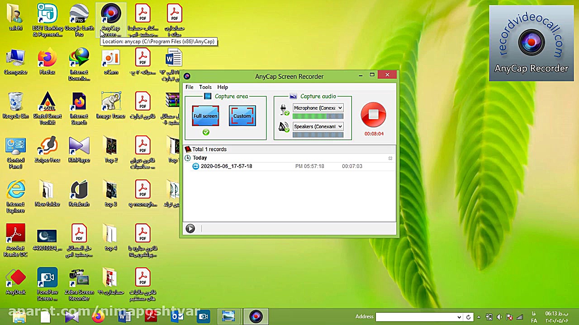This screenshot has width=579, height=325.
Task: Open the Recycle Bin
Action: coord(15,106)
